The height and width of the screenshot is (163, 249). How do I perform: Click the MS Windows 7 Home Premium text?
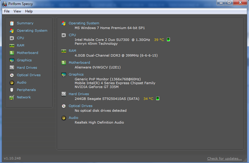110,28
